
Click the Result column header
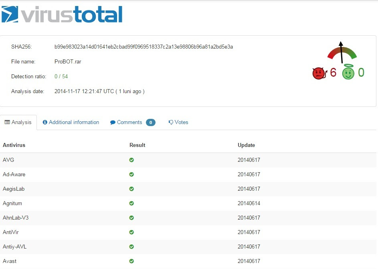click(137, 145)
